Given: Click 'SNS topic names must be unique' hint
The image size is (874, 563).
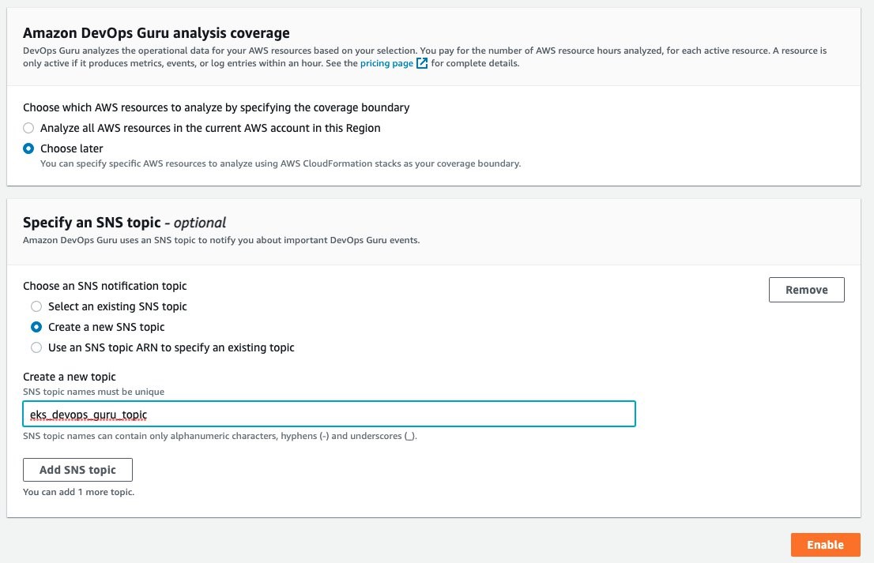Looking at the screenshot, I should (93, 392).
